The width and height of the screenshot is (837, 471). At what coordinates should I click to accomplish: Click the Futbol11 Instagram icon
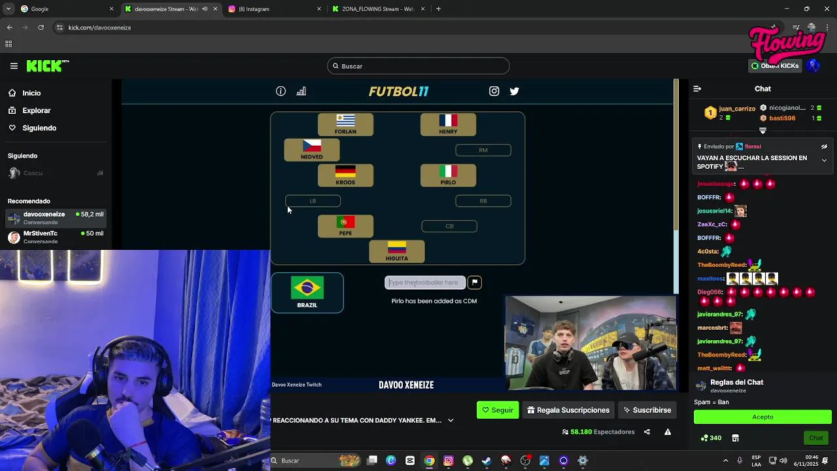[494, 92]
